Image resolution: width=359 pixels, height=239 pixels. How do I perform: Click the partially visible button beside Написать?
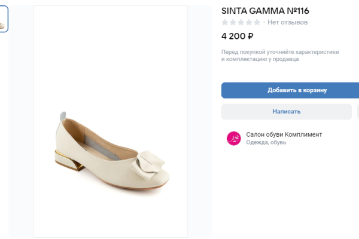click(x=357, y=112)
